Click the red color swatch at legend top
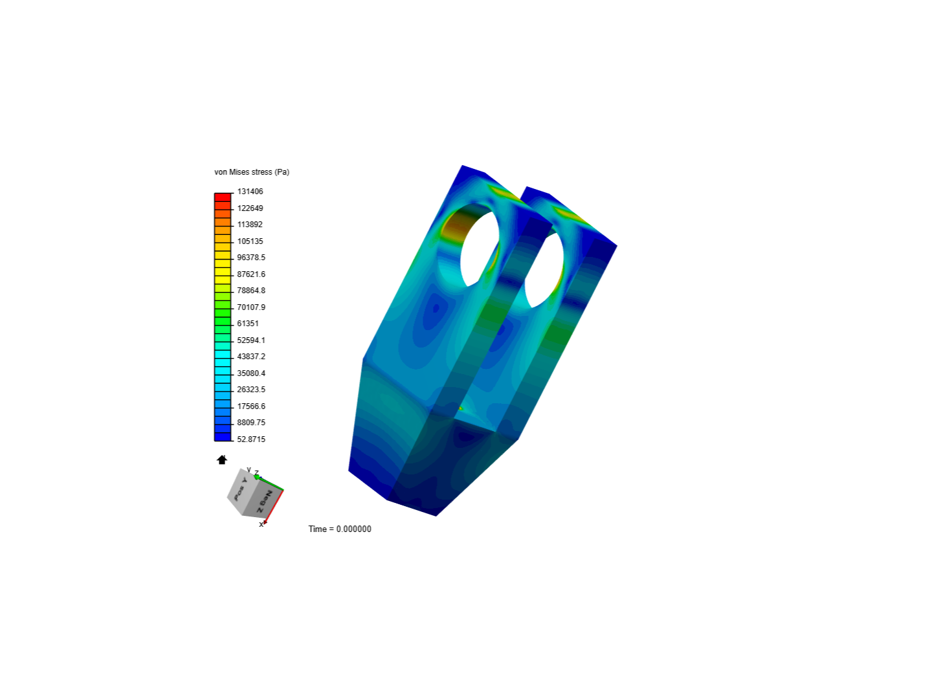 point(223,197)
